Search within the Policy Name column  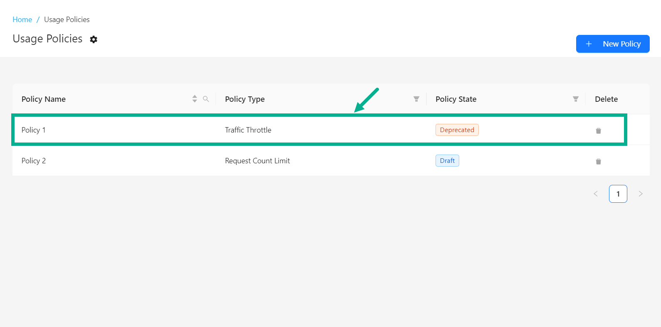click(206, 99)
